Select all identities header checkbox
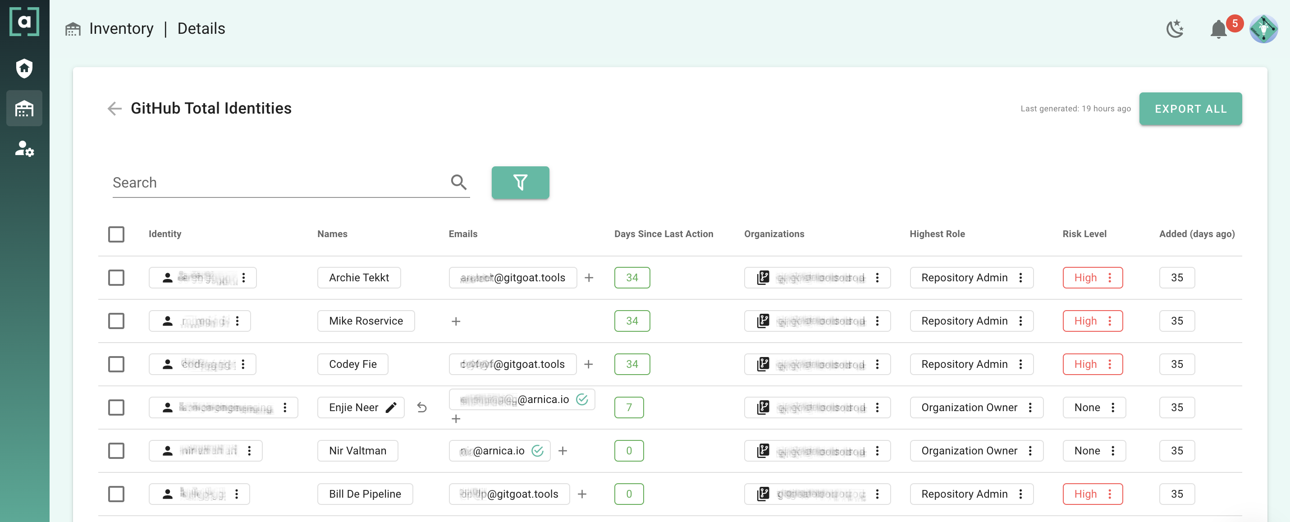Screen dimensions: 1290x522 [116, 234]
